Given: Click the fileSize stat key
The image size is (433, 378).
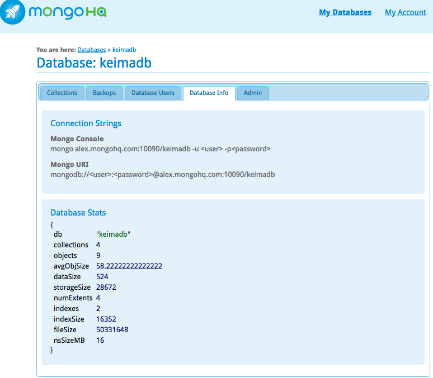Looking at the screenshot, I should click(x=65, y=330).
